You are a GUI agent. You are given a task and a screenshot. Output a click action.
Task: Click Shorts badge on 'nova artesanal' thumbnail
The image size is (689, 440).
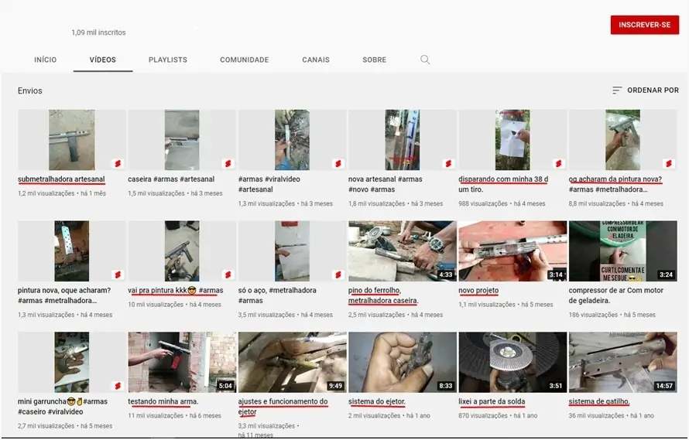click(448, 163)
